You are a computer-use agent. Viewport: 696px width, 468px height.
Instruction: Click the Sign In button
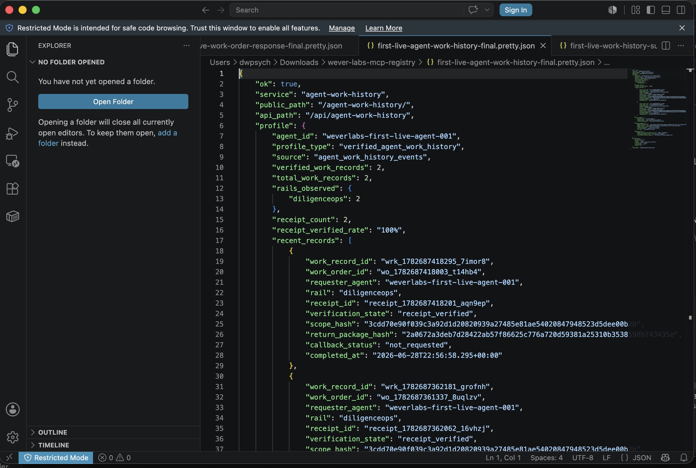click(x=515, y=10)
